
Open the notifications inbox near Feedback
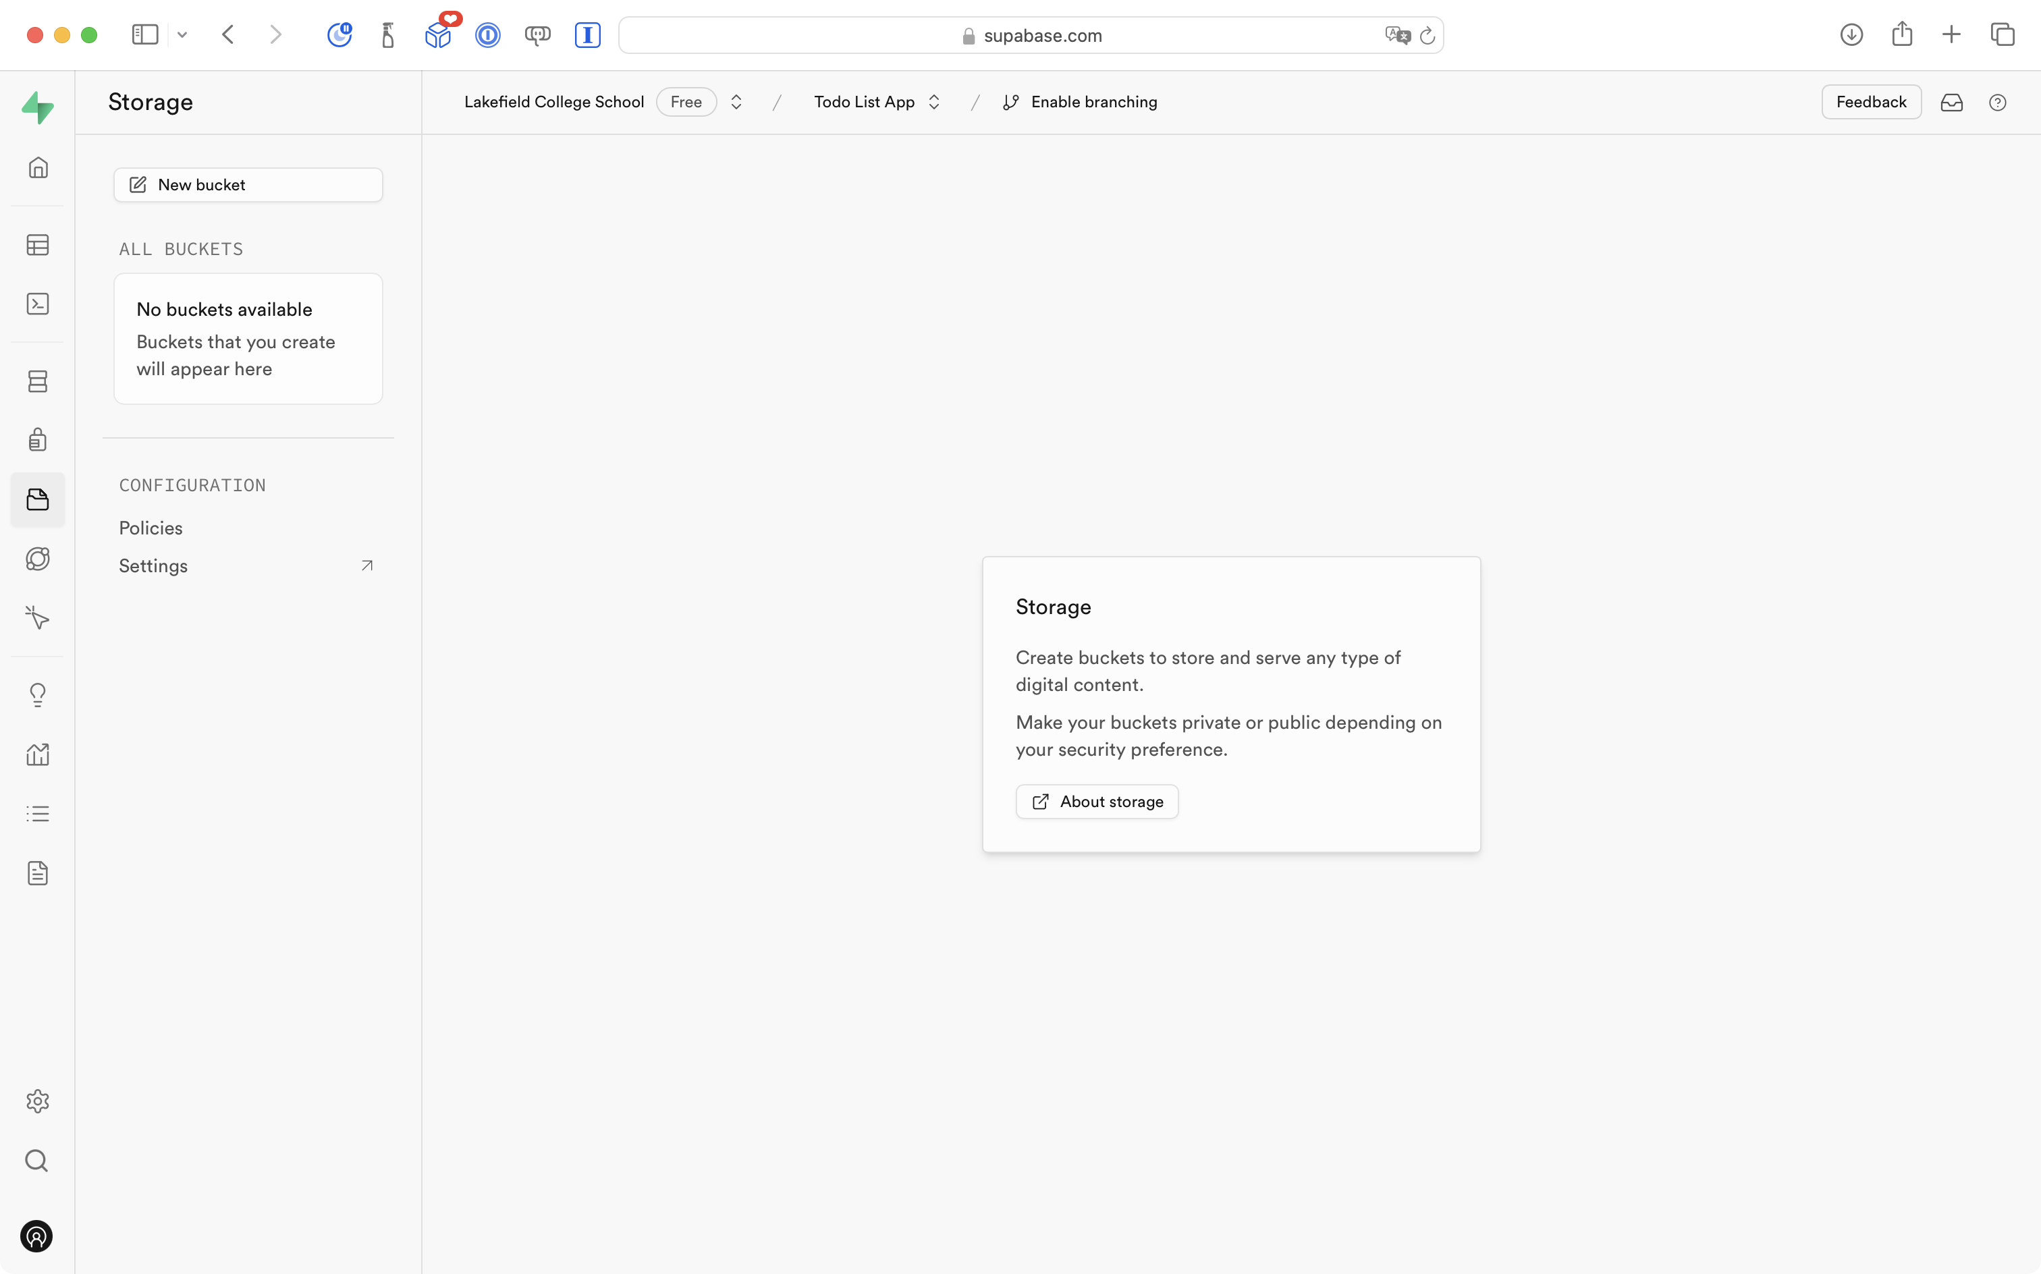coord(1952,102)
